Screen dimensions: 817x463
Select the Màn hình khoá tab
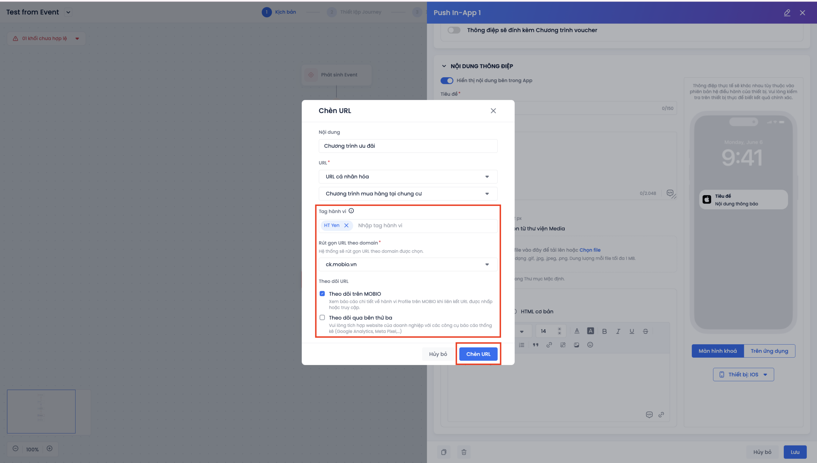(717, 351)
